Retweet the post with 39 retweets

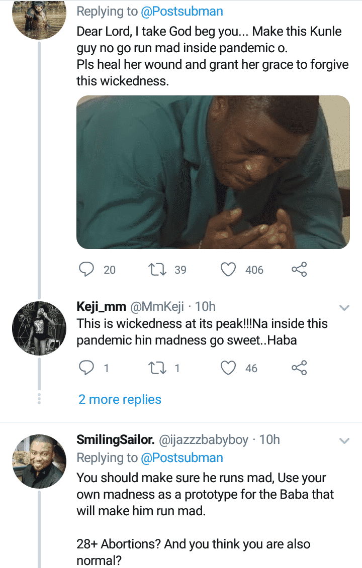pos(159,270)
